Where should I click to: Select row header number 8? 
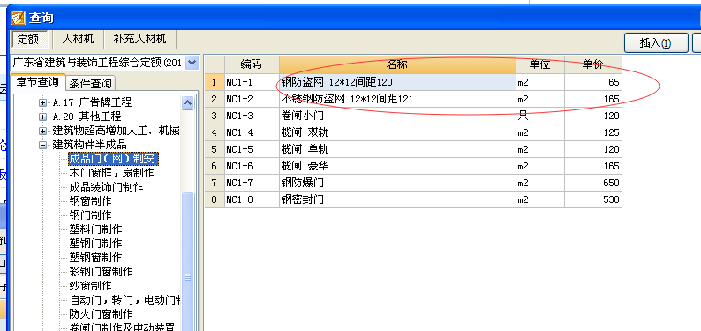pos(215,199)
